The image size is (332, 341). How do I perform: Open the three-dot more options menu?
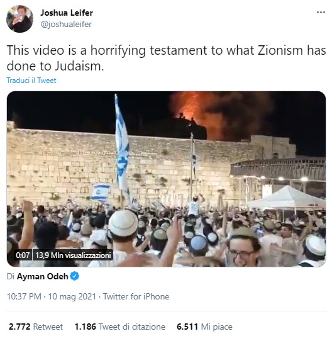[321, 13]
